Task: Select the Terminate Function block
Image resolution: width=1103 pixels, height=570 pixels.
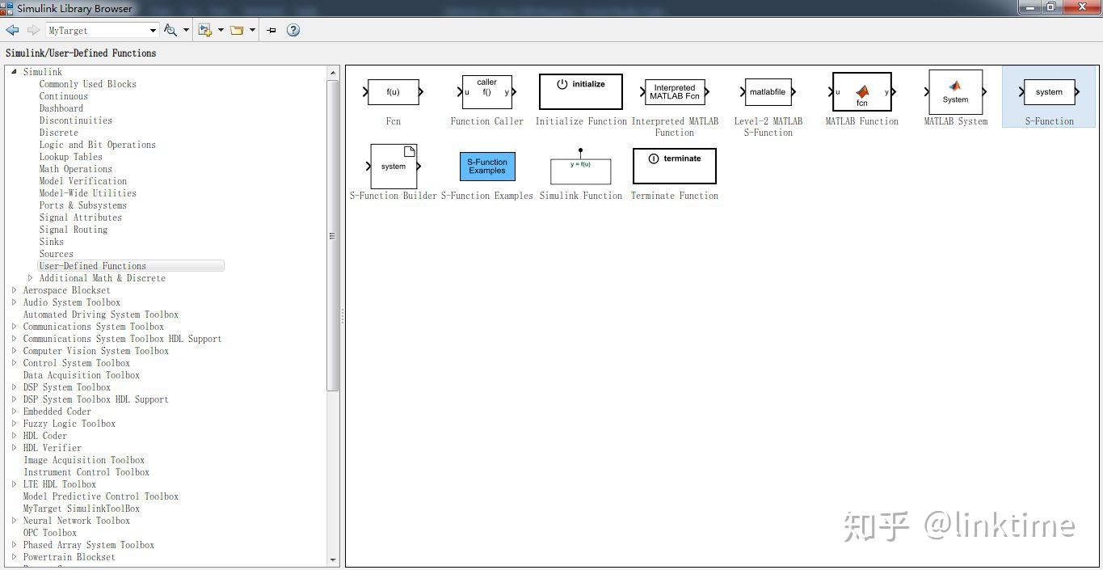Action: point(674,165)
